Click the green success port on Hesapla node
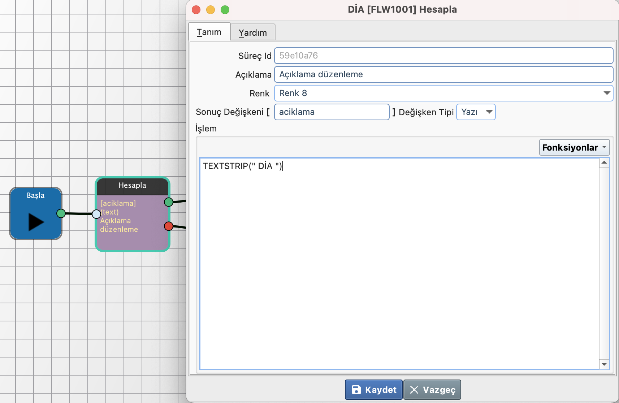The height and width of the screenshot is (403, 619). pos(168,202)
